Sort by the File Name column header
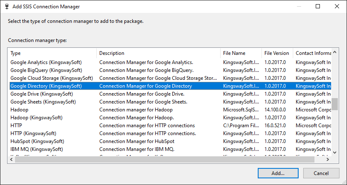Image resolution: width=347 pixels, height=185 pixels. (x=241, y=53)
